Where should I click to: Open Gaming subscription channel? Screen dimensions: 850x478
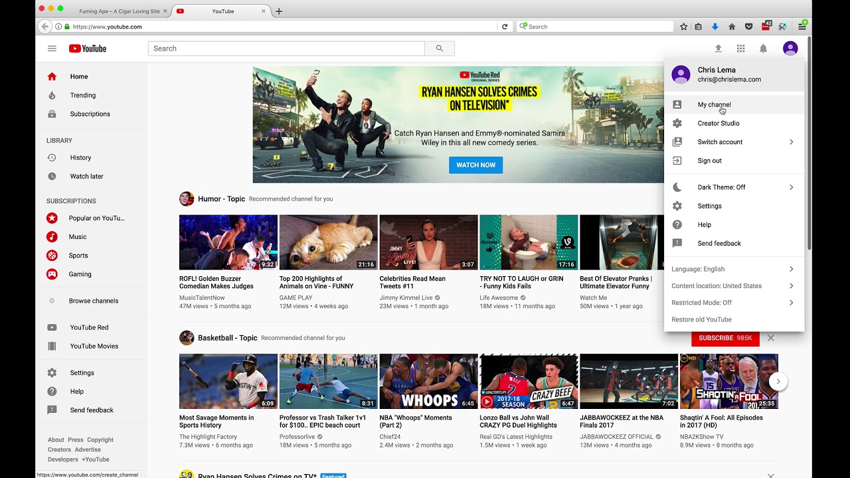click(x=92, y=274)
